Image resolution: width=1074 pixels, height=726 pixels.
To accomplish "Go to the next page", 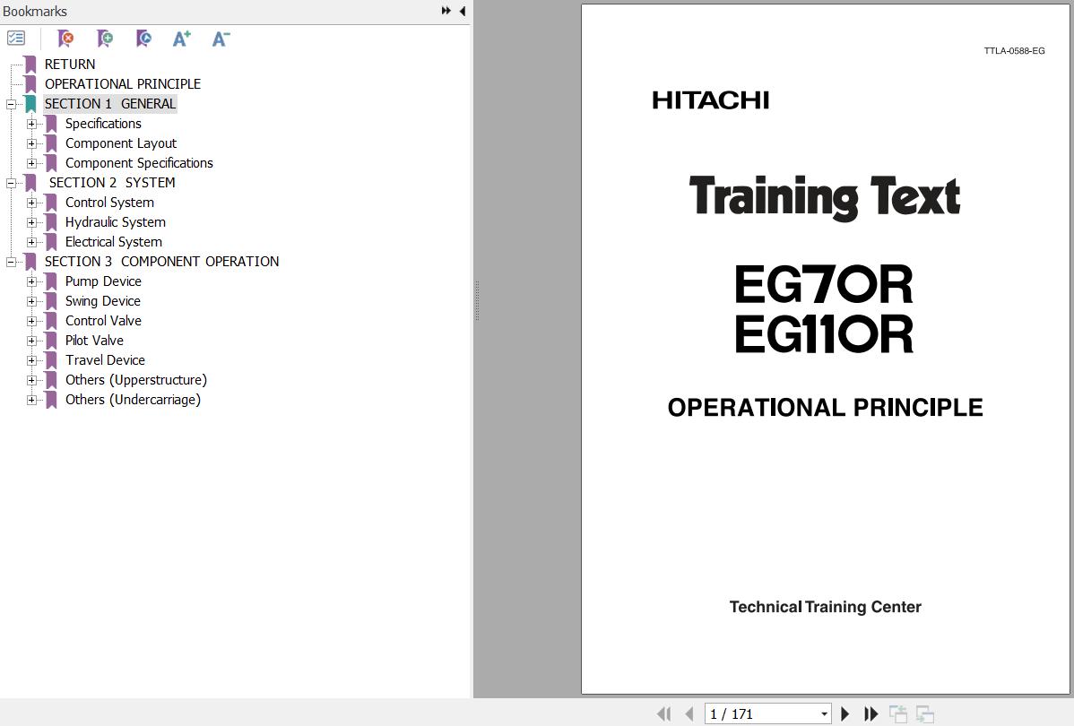I will tap(845, 713).
